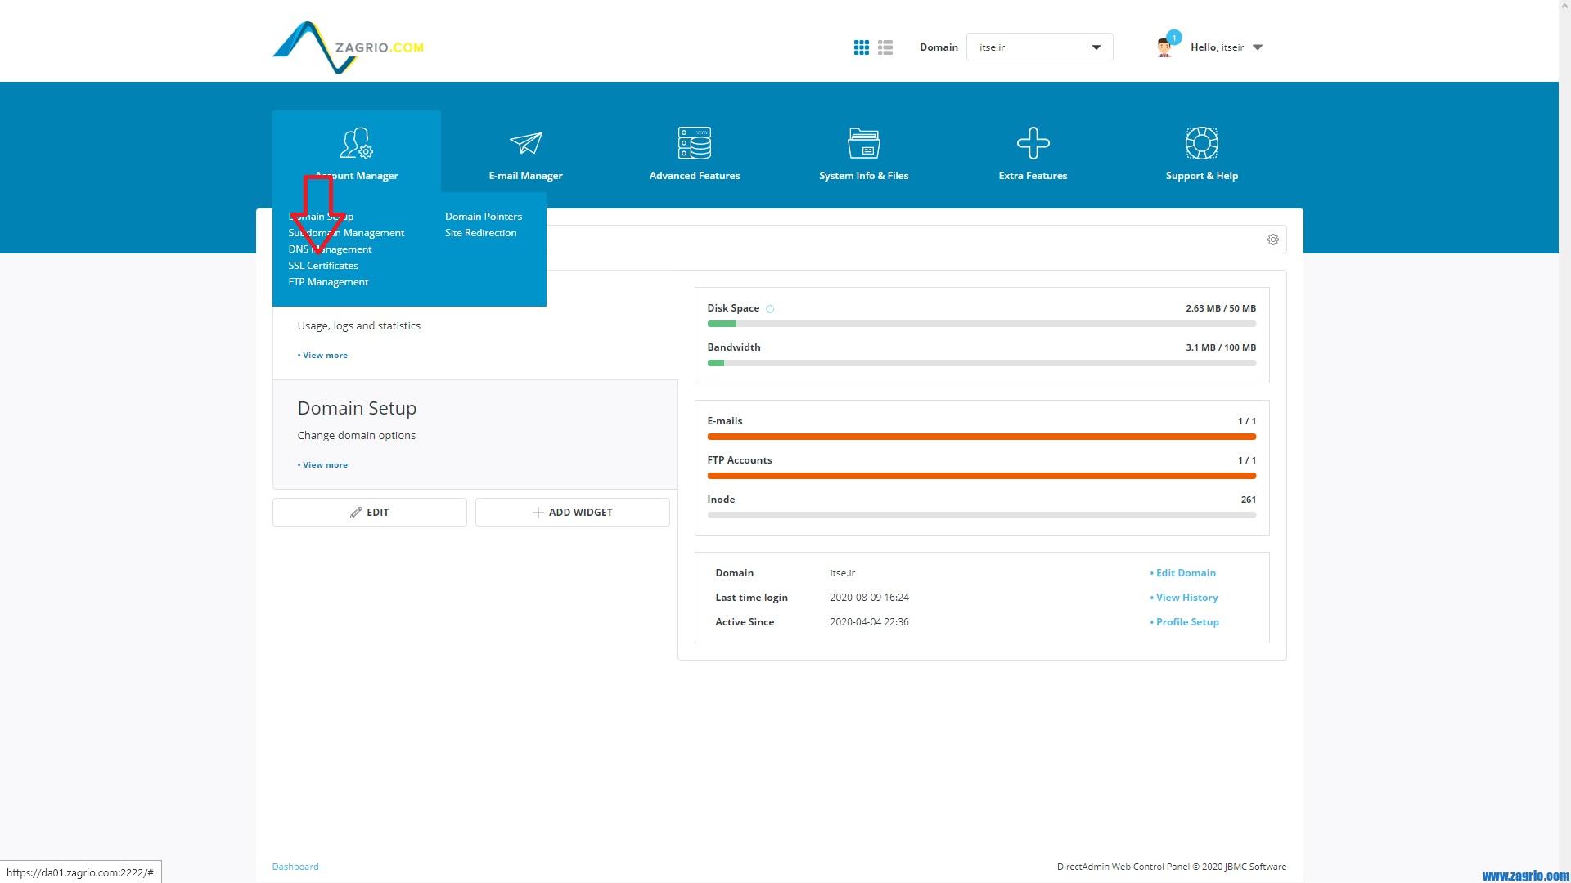Switch to list layout view icon
This screenshot has height=883, width=1571.
[x=885, y=47]
